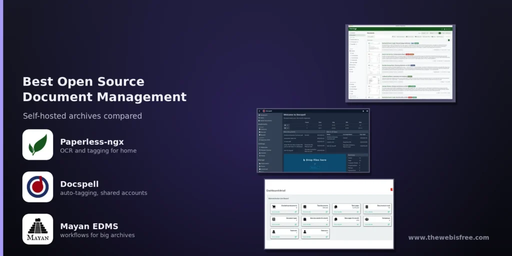Open View details on Total pages card
Viewport: 512px width, 256px height.
tap(338, 212)
